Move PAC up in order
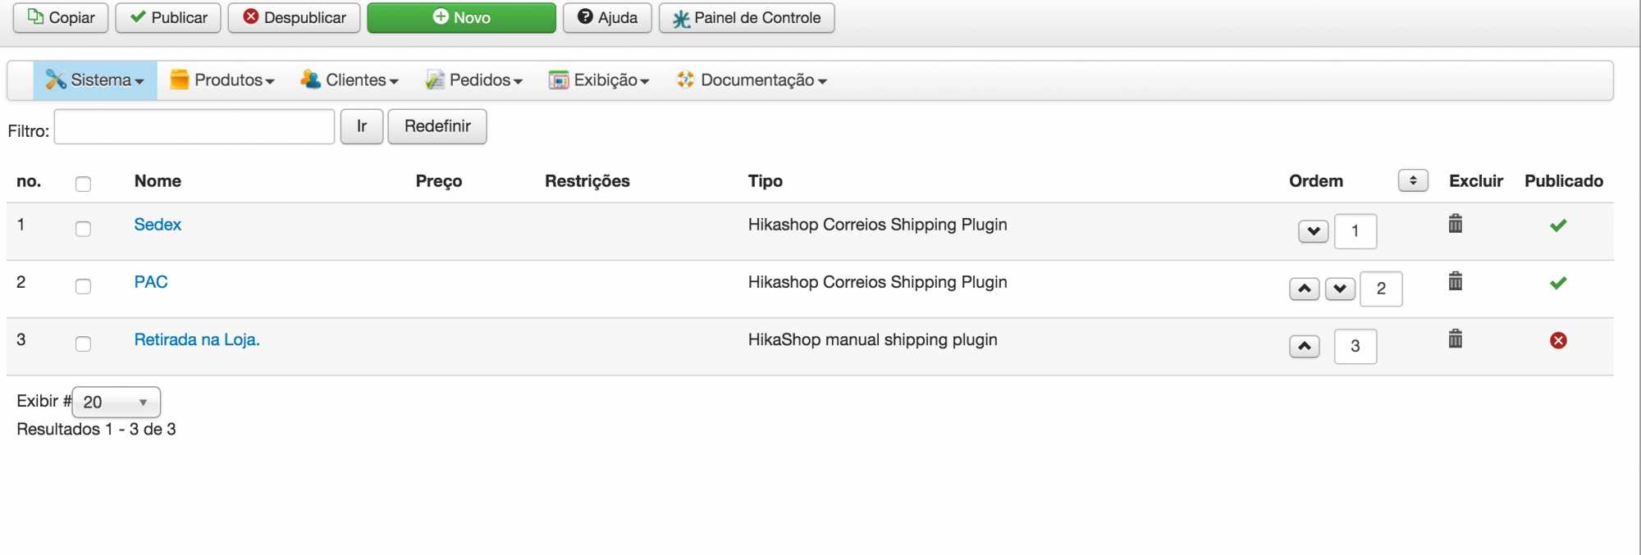Screen dimensions: 1641x555 click(x=1304, y=289)
